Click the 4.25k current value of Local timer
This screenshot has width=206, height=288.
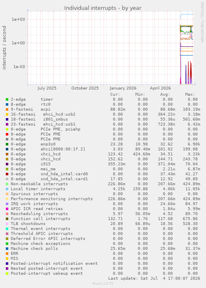119,189
